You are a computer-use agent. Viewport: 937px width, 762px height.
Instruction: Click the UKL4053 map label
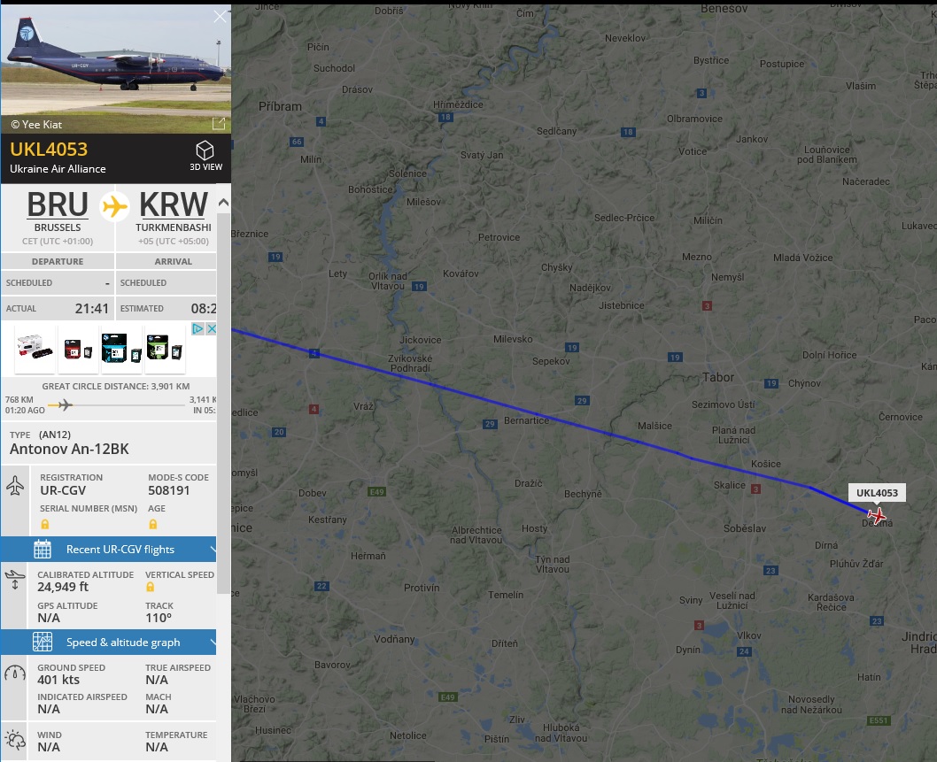[x=877, y=493]
